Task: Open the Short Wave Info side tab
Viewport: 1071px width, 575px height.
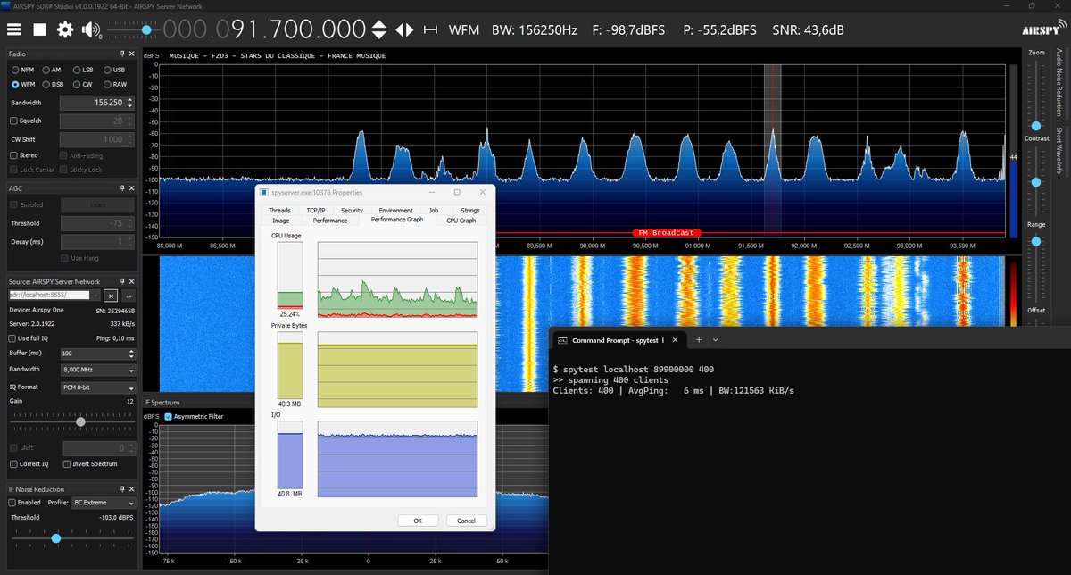Action: pos(1059,150)
